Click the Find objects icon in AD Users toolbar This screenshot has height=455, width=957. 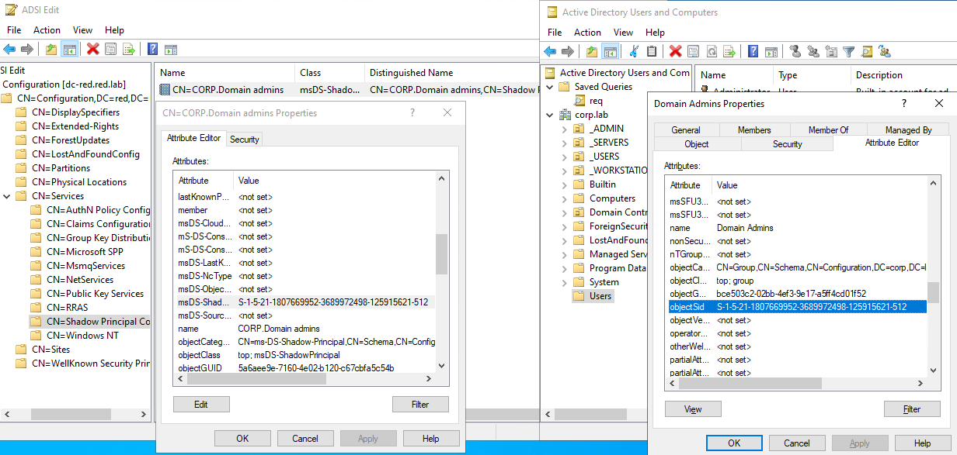click(x=867, y=51)
